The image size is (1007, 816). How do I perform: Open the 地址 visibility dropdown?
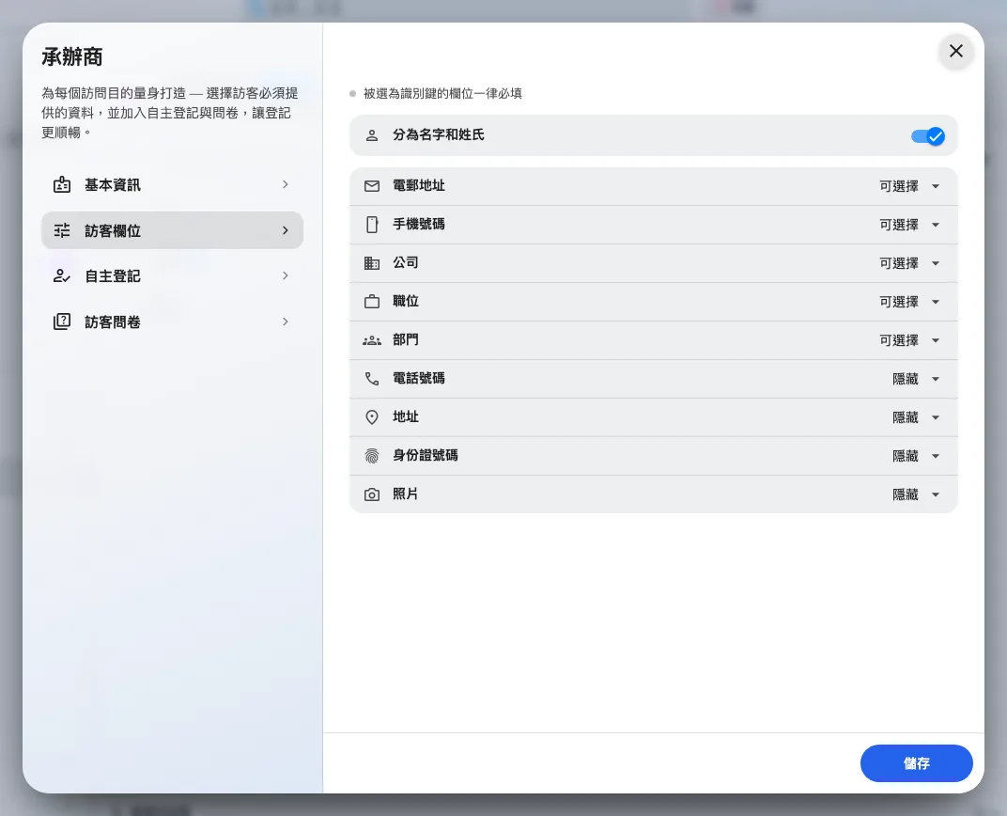coord(917,417)
